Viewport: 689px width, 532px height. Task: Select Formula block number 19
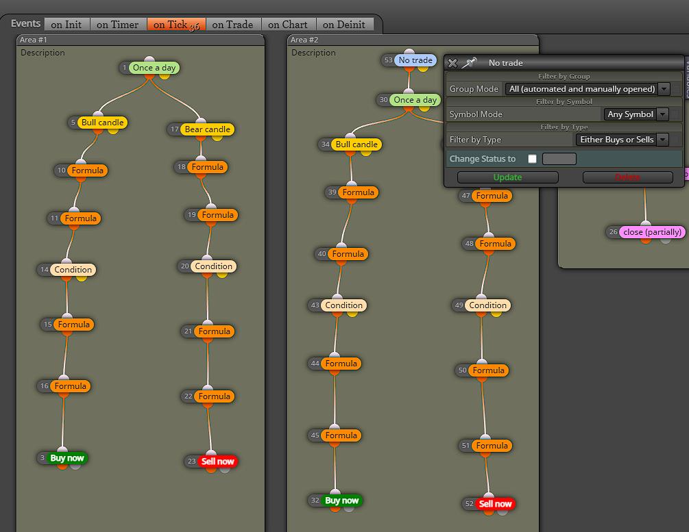(x=217, y=215)
